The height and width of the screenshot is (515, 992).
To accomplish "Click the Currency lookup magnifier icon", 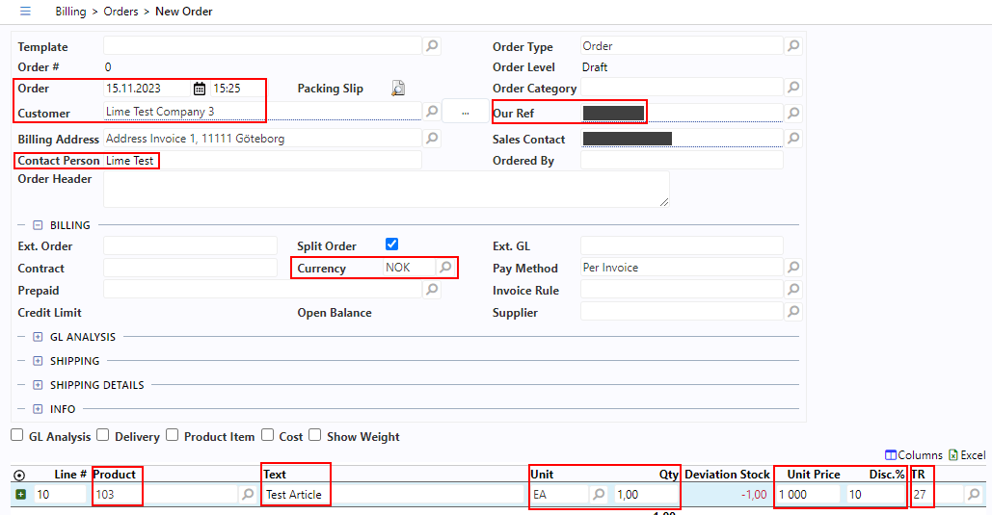I will (445, 268).
